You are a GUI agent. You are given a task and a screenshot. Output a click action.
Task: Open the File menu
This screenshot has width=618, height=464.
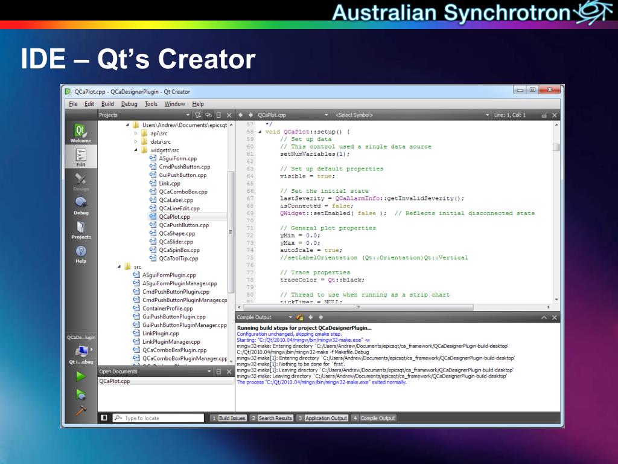(x=73, y=104)
